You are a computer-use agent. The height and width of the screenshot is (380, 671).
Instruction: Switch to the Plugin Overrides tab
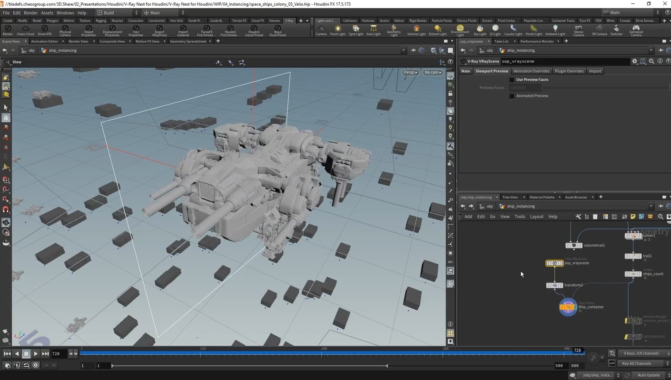point(569,71)
